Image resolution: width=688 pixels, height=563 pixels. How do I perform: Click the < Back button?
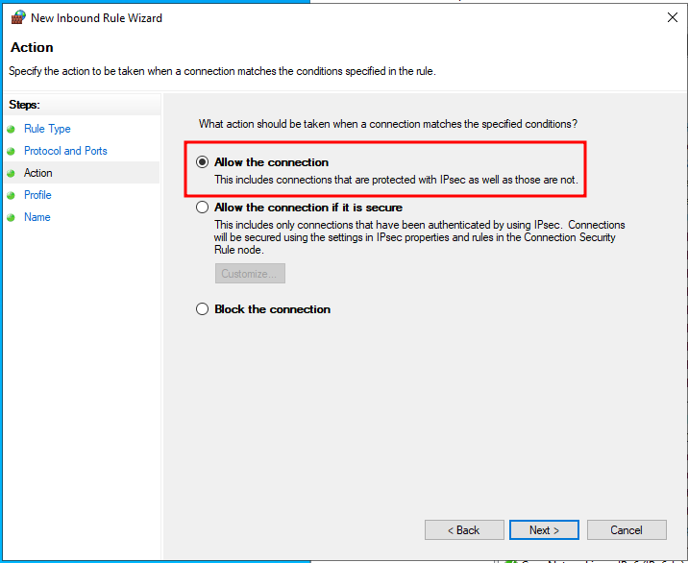(464, 530)
